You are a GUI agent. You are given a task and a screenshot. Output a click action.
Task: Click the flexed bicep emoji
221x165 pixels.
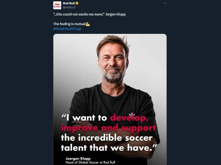point(88,24)
